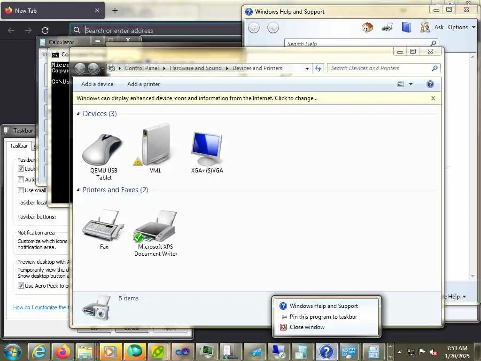Collapse the Printers and Faxes (2) group

[x=78, y=190]
